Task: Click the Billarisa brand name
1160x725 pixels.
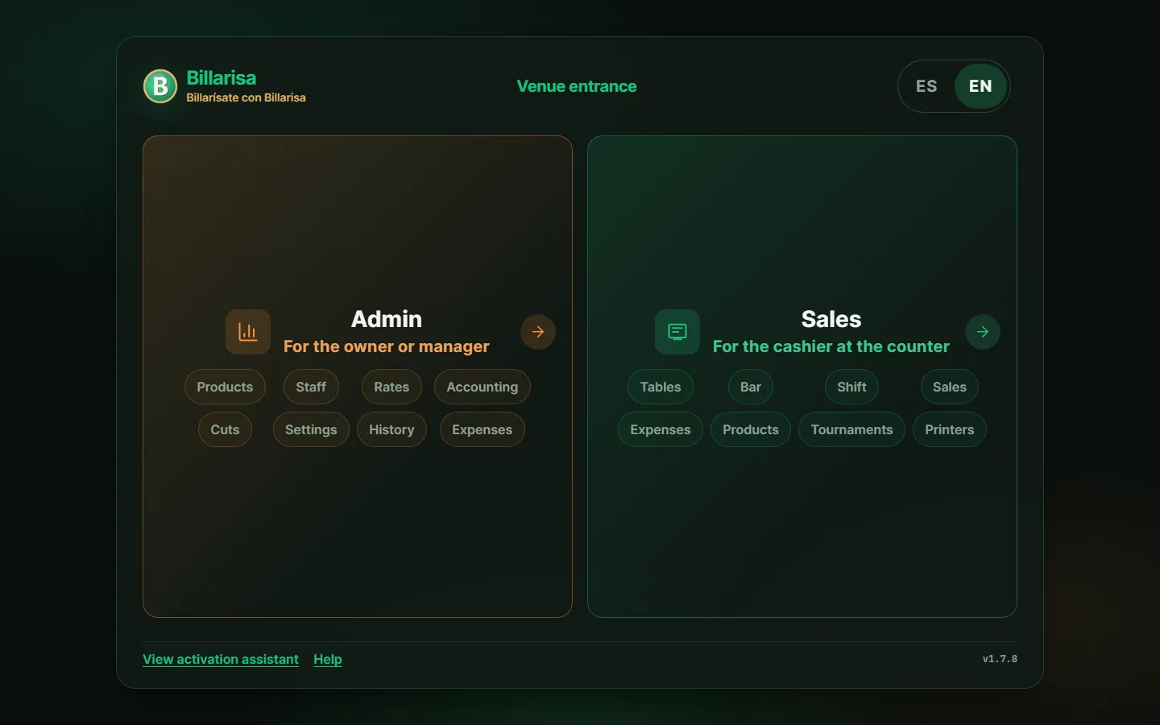Action: [222, 77]
